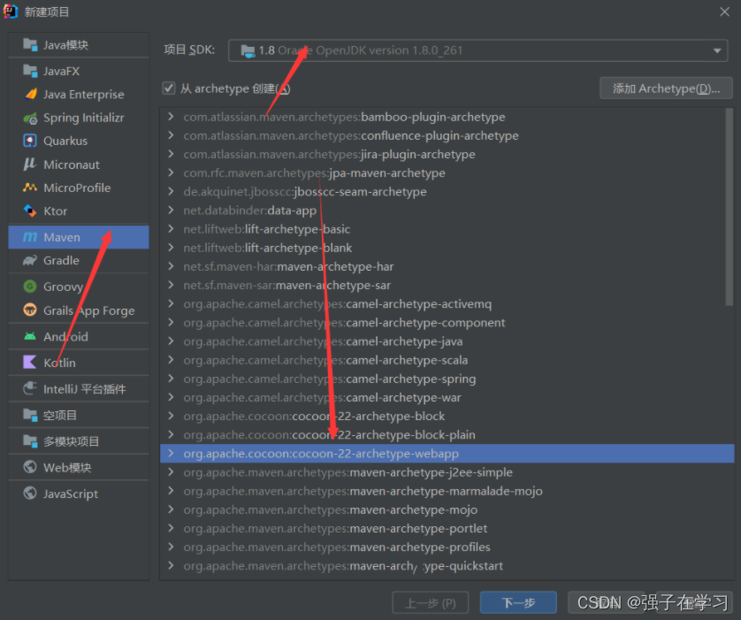This screenshot has width=741, height=620.
Task: Click the 空项目 folder icon
Action: (30, 415)
